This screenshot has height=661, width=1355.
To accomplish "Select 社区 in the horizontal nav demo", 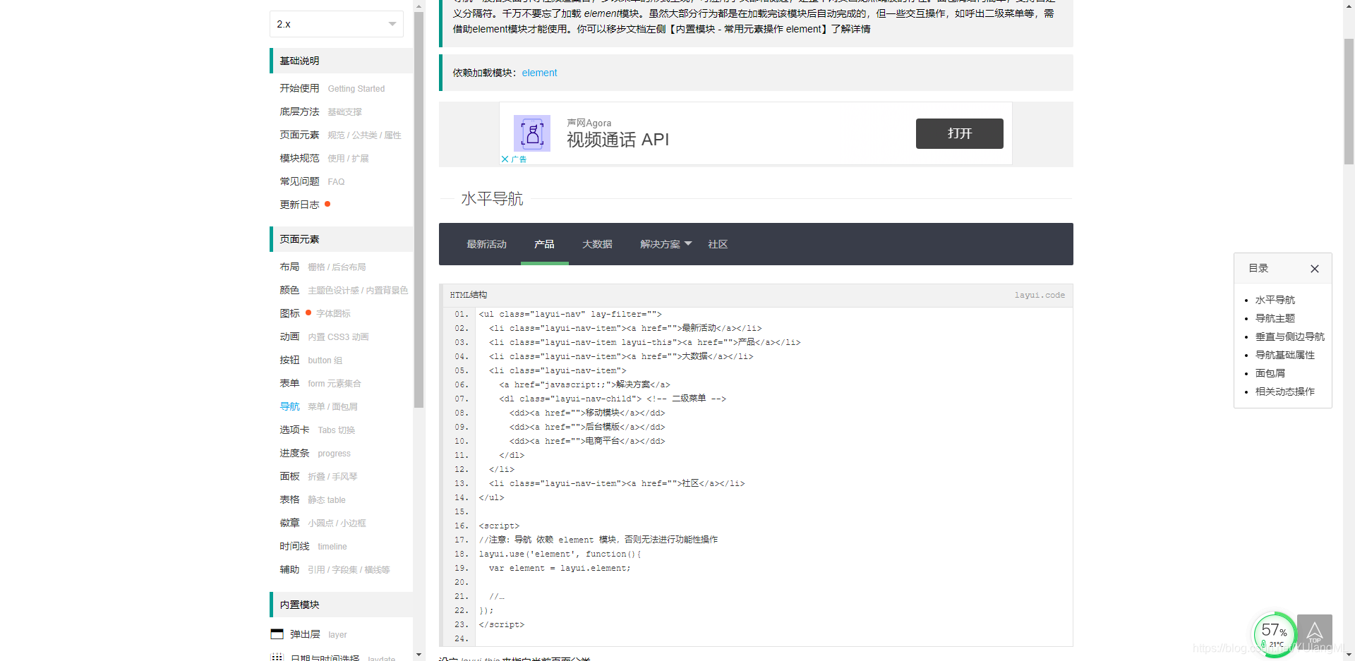I will (717, 244).
